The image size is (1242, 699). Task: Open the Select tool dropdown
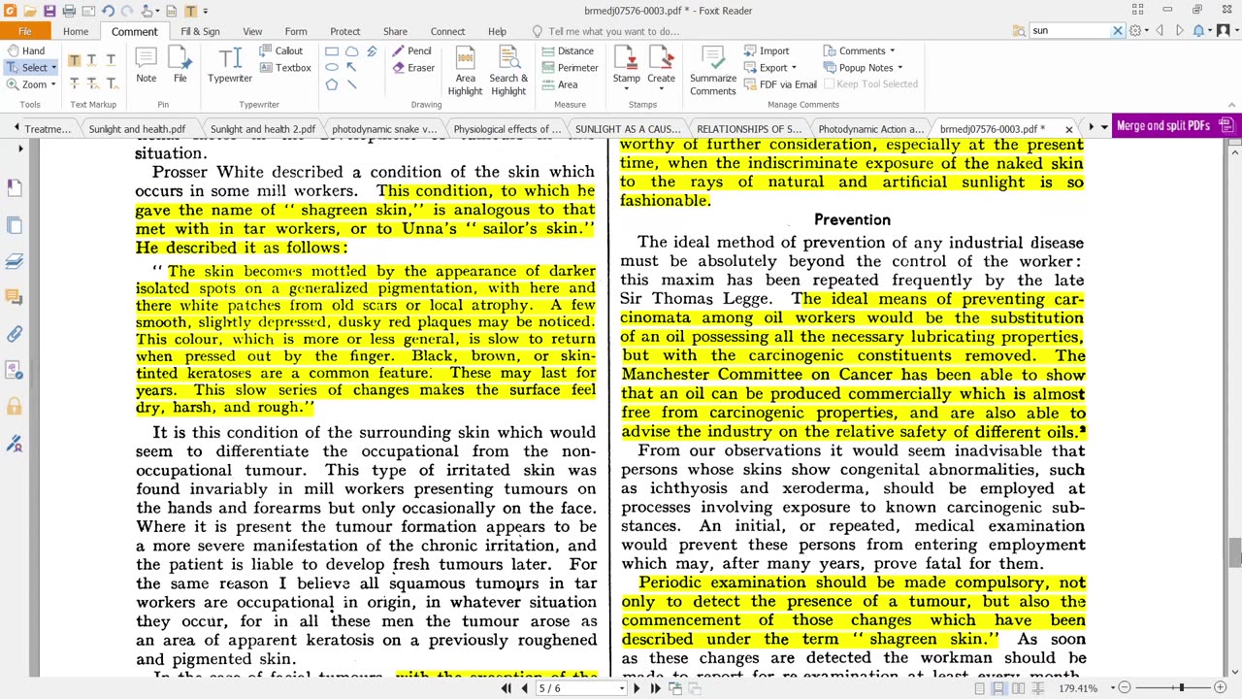53,68
